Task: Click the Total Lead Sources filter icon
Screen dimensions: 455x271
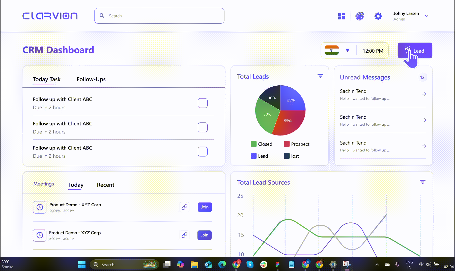Action: coord(422,182)
